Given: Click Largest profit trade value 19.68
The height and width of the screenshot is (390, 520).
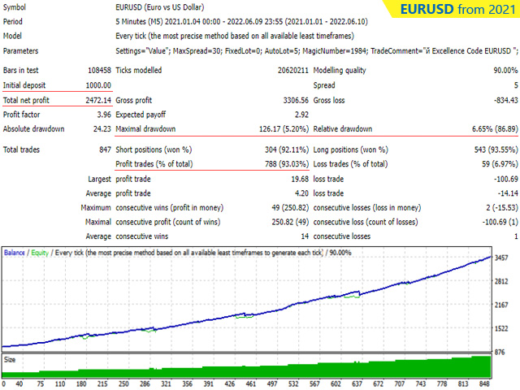Looking at the screenshot, I should click(x=300, y=179).
